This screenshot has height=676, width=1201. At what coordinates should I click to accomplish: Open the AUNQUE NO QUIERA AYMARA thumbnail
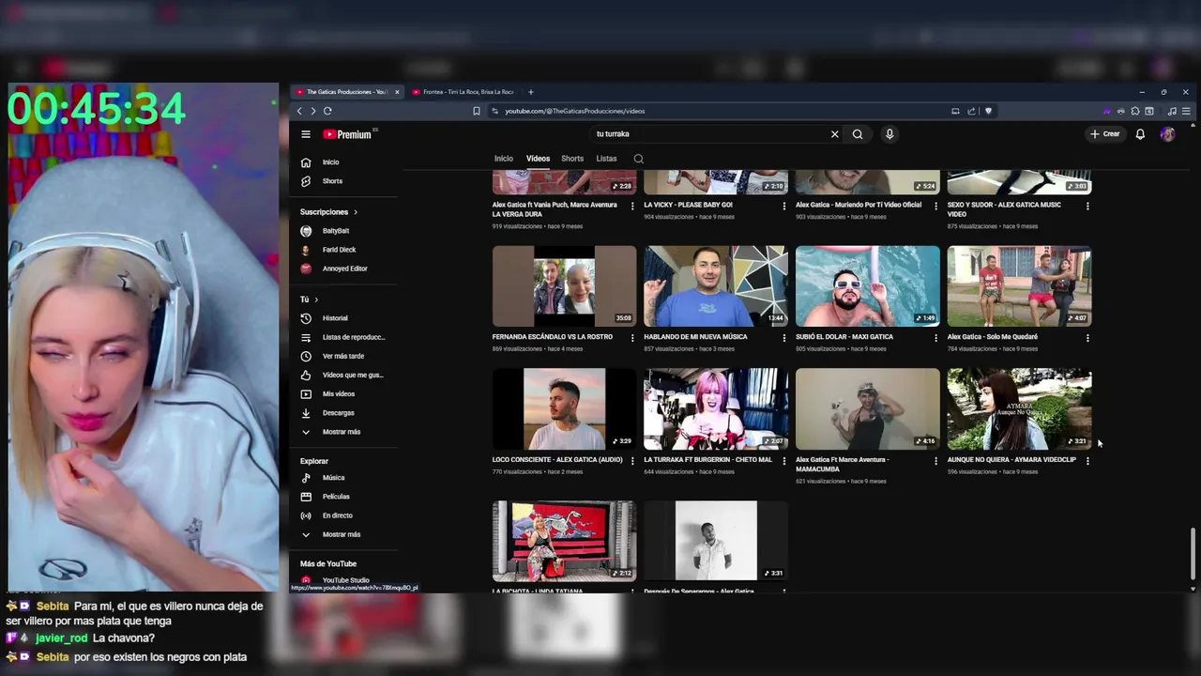(1019, 409)
